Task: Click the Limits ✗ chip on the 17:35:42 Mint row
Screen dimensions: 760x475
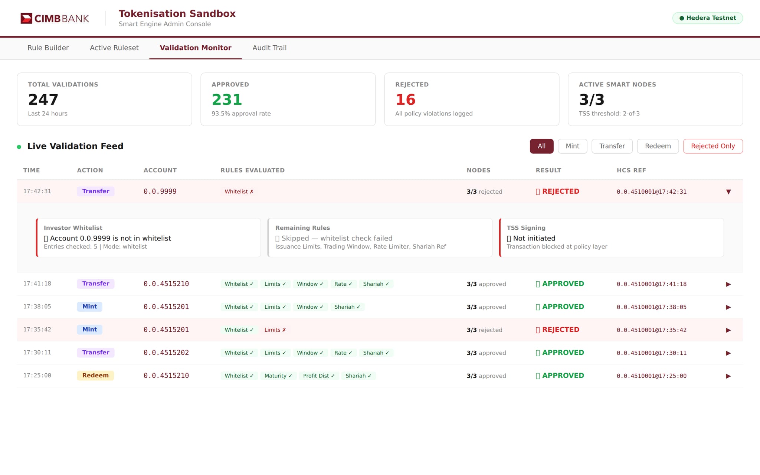Action: [x=275, y=330]
